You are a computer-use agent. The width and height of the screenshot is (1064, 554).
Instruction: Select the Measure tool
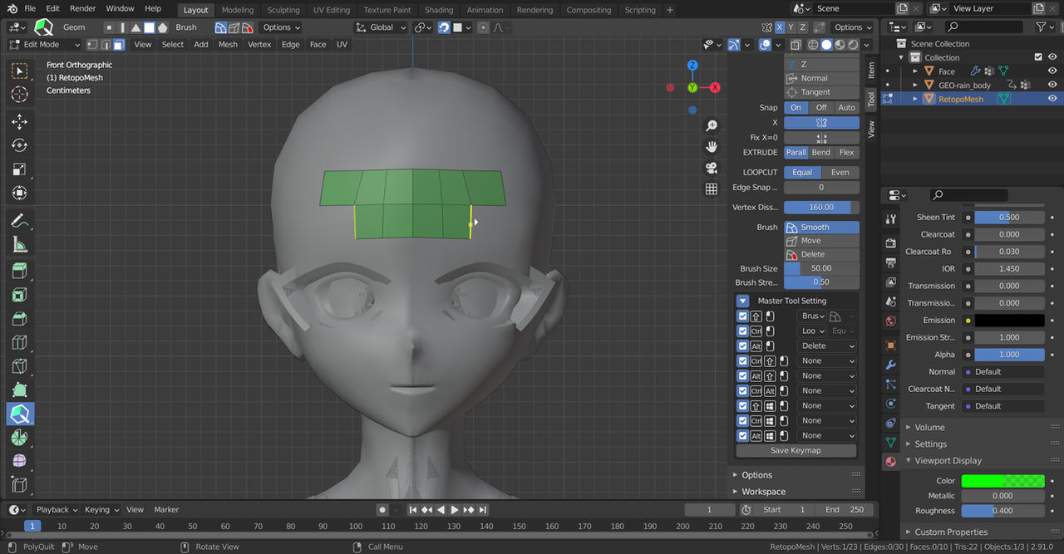point(19,245)
